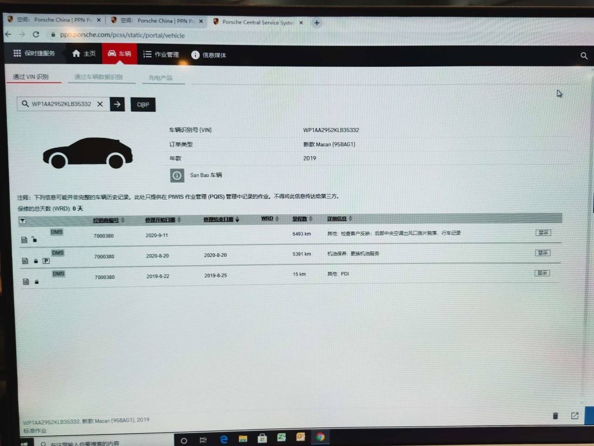Viewport: 594px width, 446px height.
Task: Select the 车辆 vehicle menu tab
Action: [x=119, y=54]
